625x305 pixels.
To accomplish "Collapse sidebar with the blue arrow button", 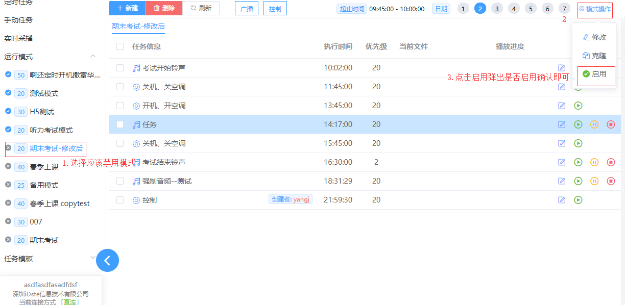I will [107, 260].
